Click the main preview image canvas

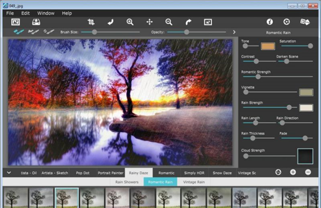click(120, 102)
